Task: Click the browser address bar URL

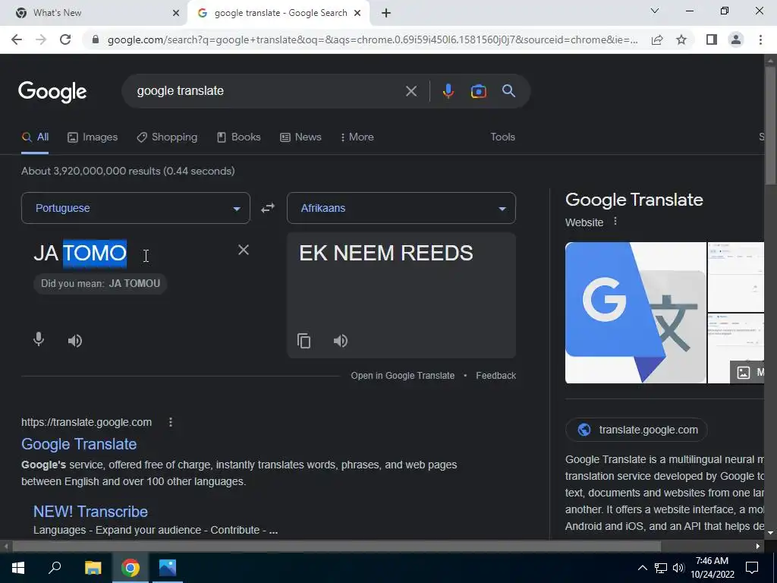Action: pyautogui.click(x=372, y=39)
